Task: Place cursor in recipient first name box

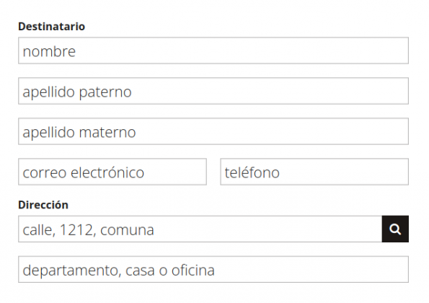Action: tap(213, 50)
